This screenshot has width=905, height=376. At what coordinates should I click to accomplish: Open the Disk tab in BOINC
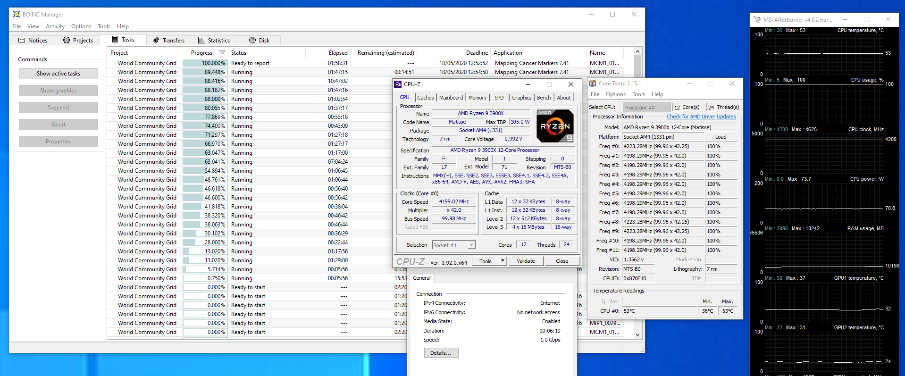click(x=259, y=41)
